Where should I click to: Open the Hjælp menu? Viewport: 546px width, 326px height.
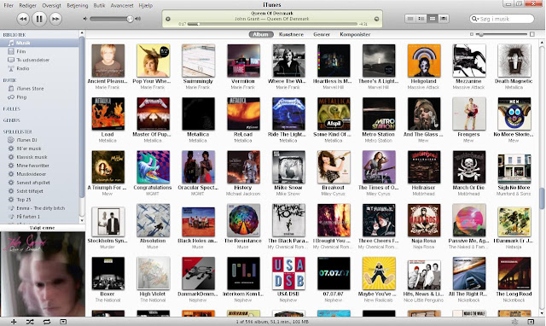146,5
